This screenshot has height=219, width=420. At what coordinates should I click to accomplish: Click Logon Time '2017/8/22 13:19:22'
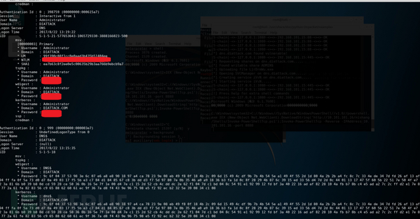coord(57,32)
